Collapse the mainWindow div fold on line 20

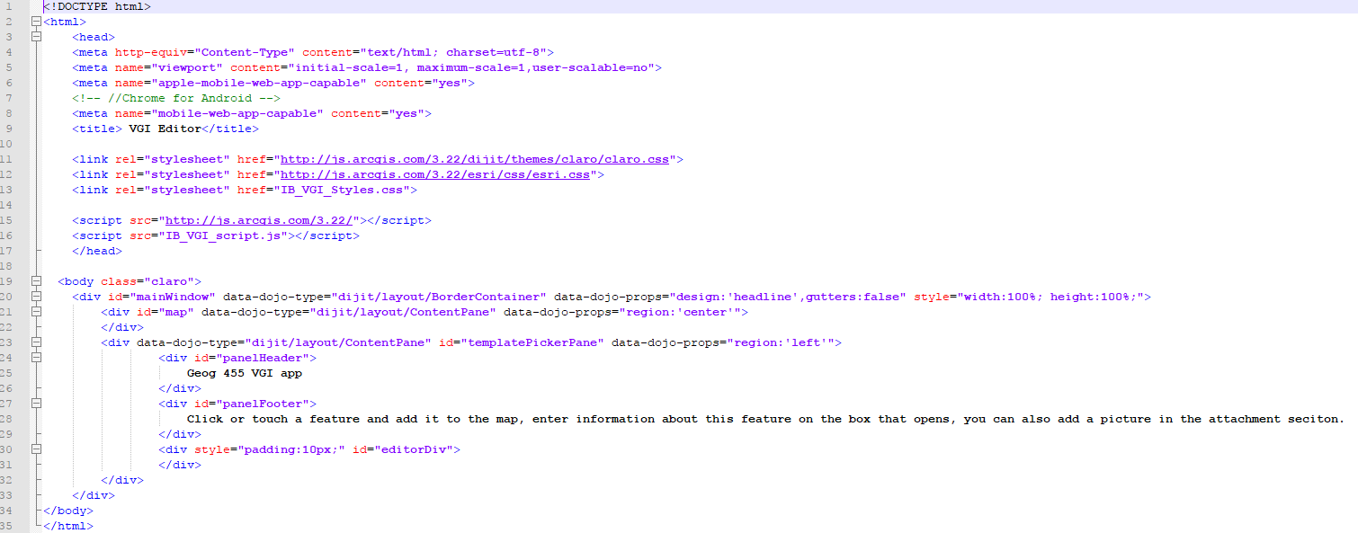[x=36, y=297]
